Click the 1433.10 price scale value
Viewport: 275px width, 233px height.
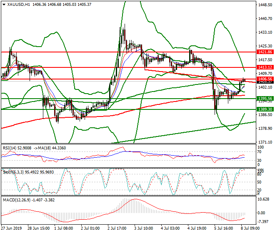[x=265, y=32]
